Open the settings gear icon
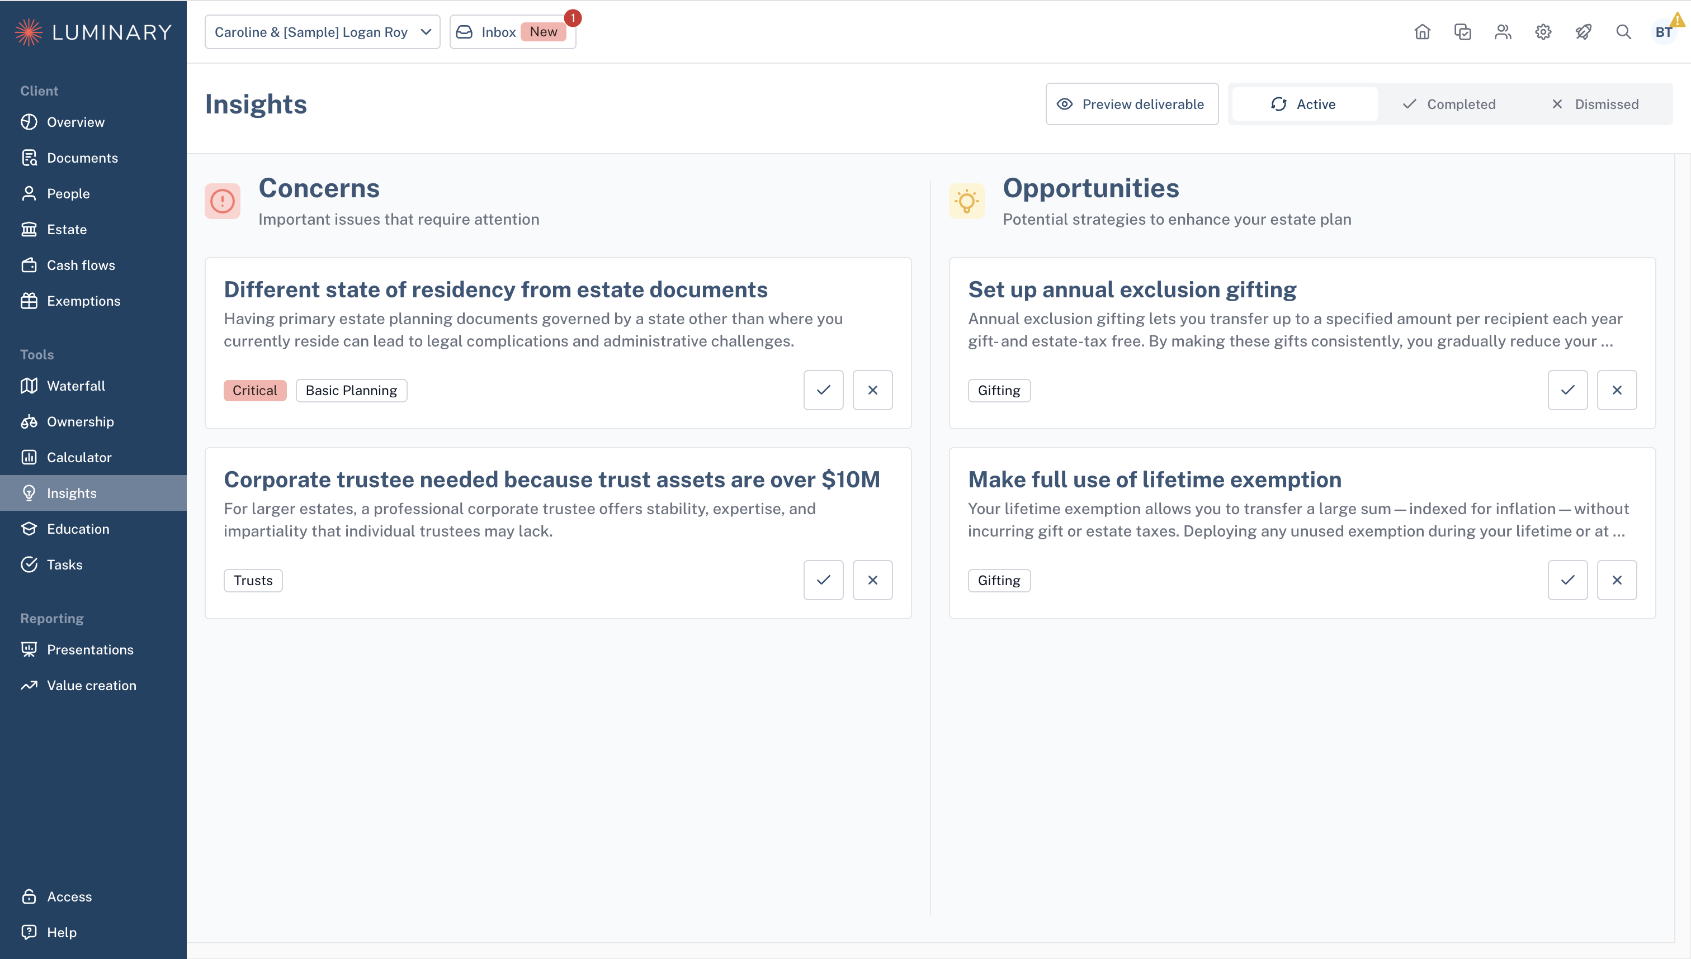Screen dimensions: 1691x959 (x=1543, y=32)
